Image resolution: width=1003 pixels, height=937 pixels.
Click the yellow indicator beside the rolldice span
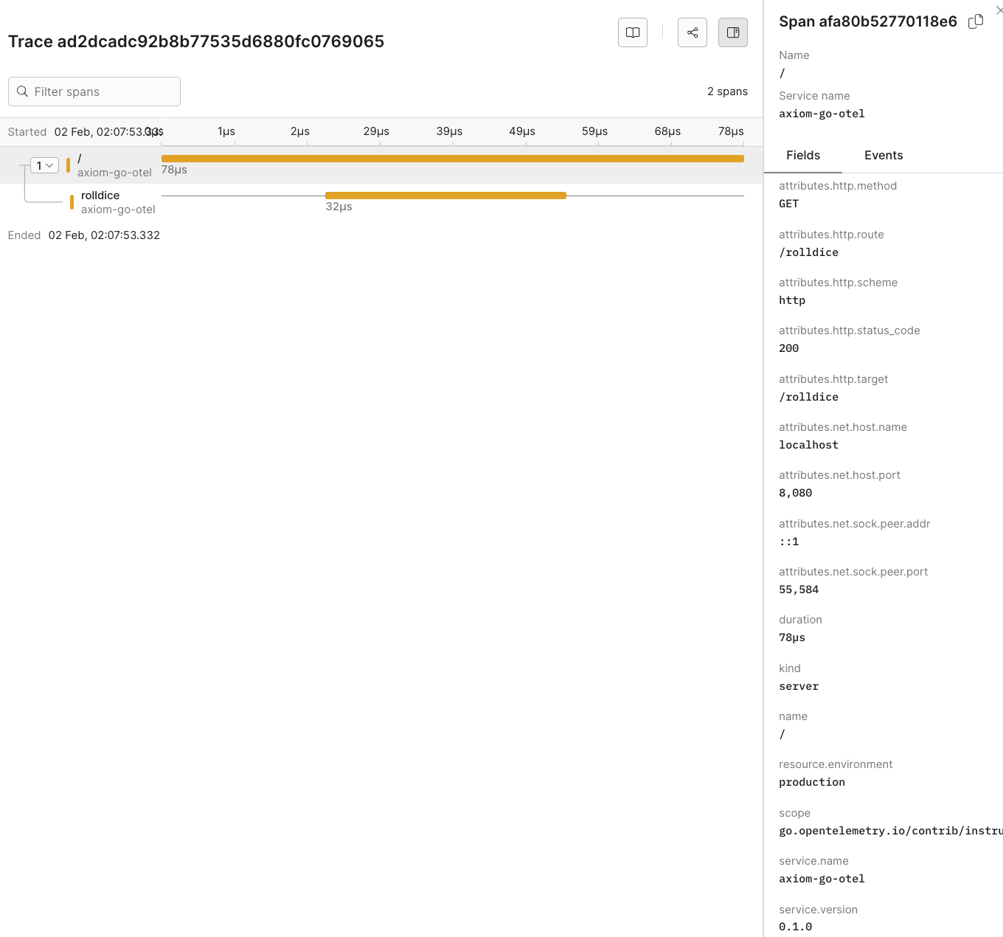[x=72, y=201]
